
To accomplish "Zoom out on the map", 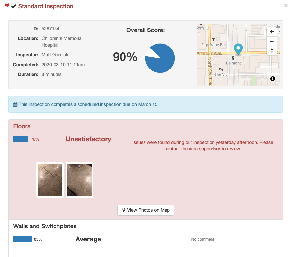I will click(272, 41).
